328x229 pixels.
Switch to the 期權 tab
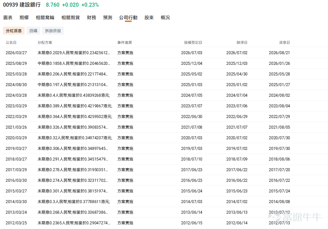tap(24, 18)
